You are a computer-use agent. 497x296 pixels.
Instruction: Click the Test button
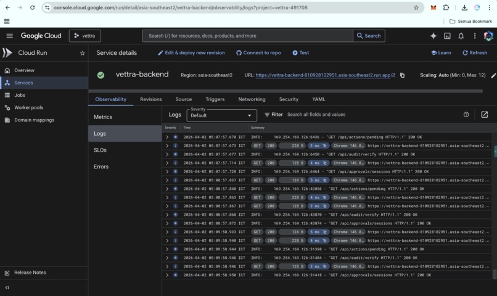coord(300,53)
